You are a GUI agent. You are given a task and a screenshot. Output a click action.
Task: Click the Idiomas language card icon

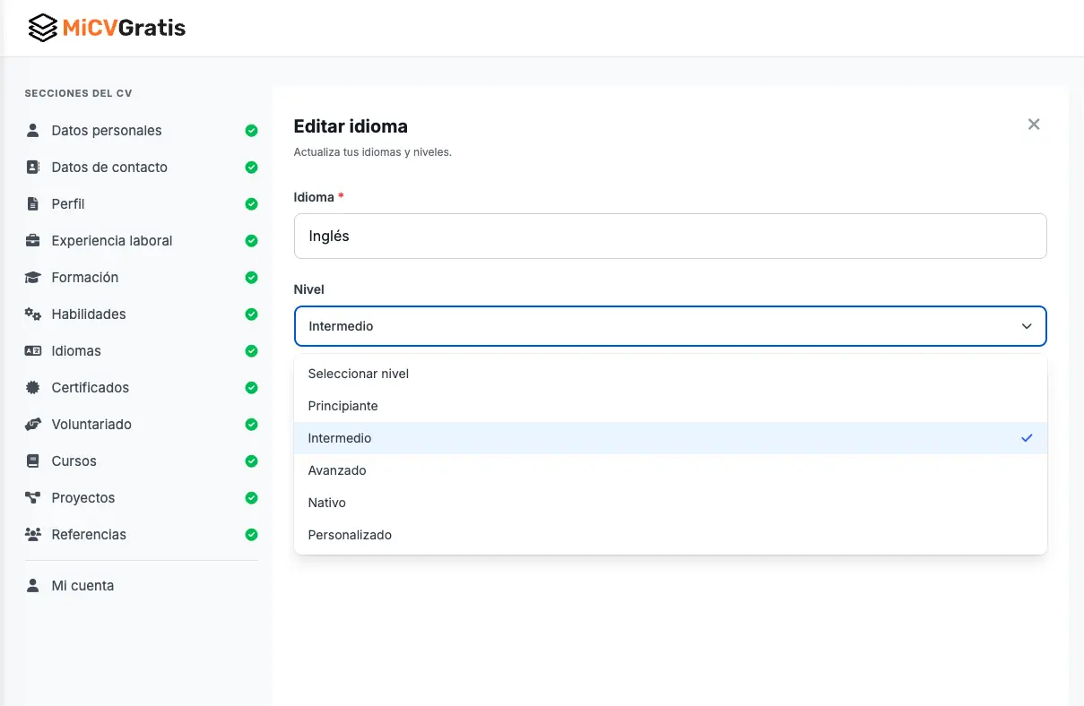33,351
